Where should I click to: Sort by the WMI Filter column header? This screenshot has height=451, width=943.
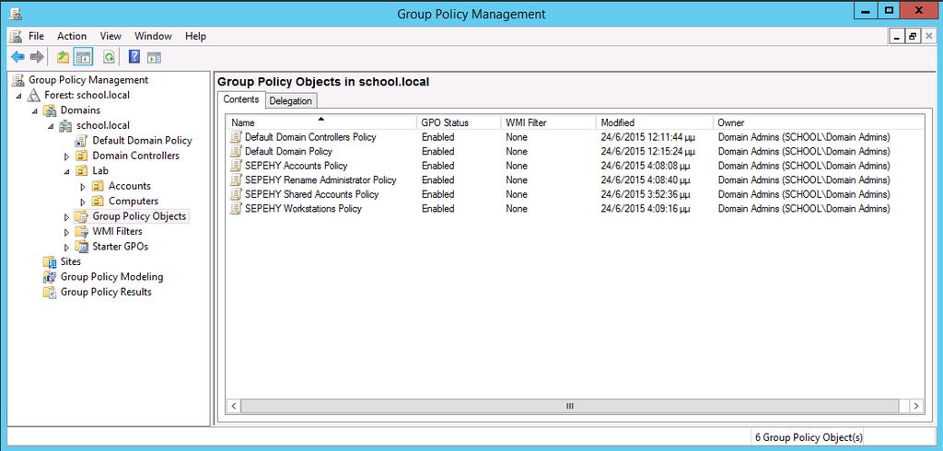point(549,122)
